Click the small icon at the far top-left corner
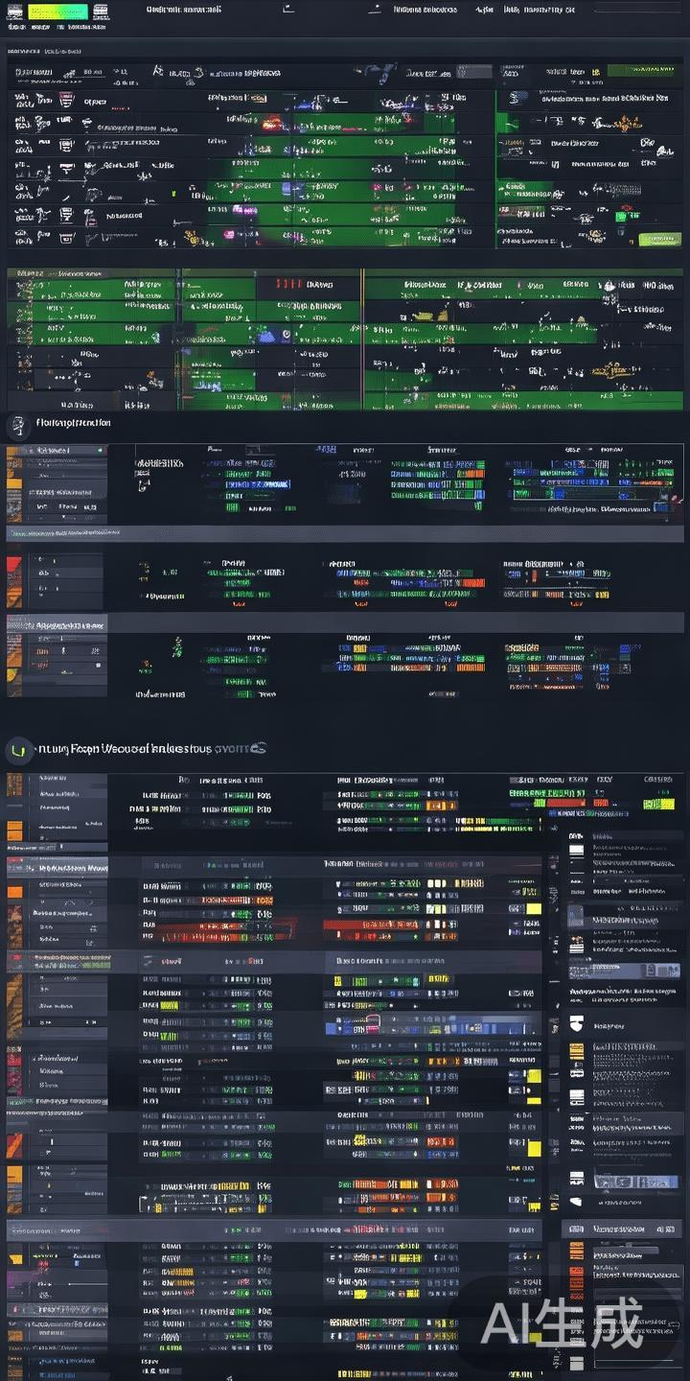The height and width of the screenshot is (1381, 690). click(14, 12)
